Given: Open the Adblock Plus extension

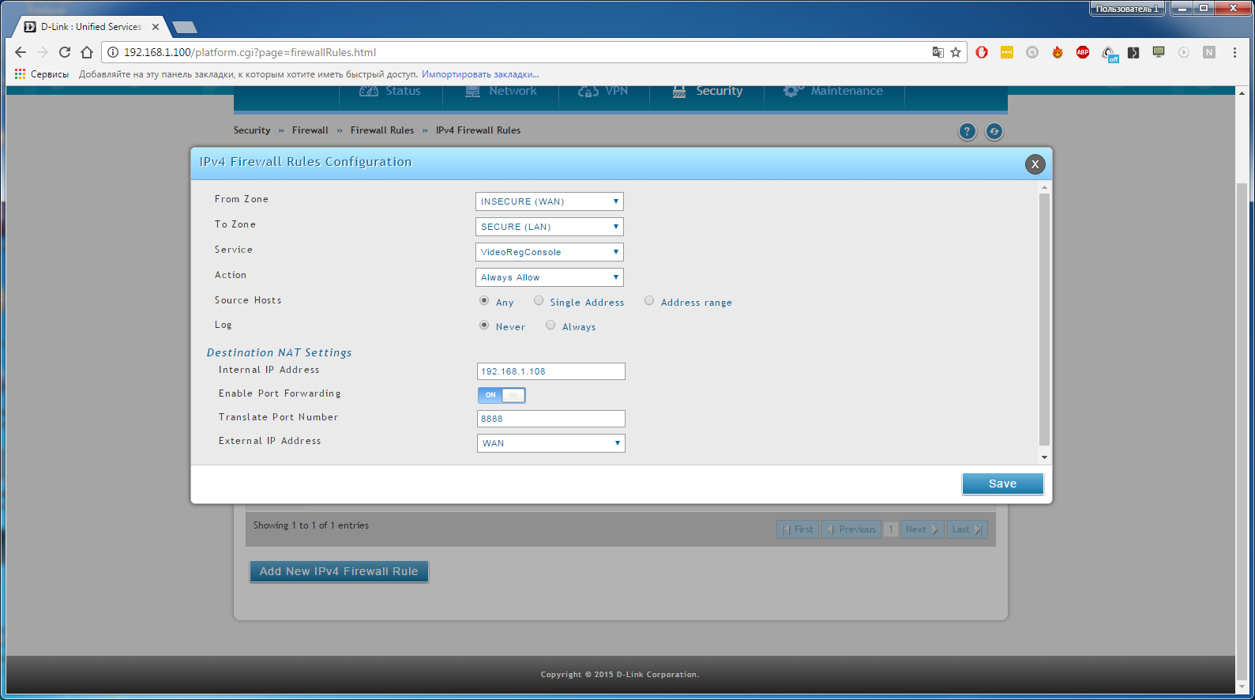Looking at the screenshot, I should click(x=1083, y=52).
